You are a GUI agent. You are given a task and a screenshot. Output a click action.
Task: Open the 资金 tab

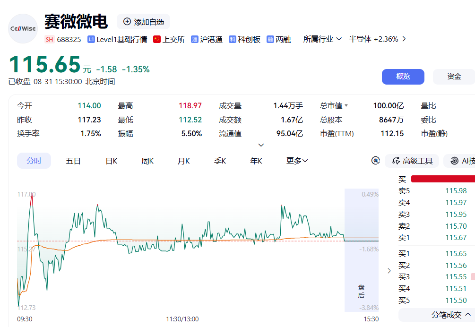(454, 77)
